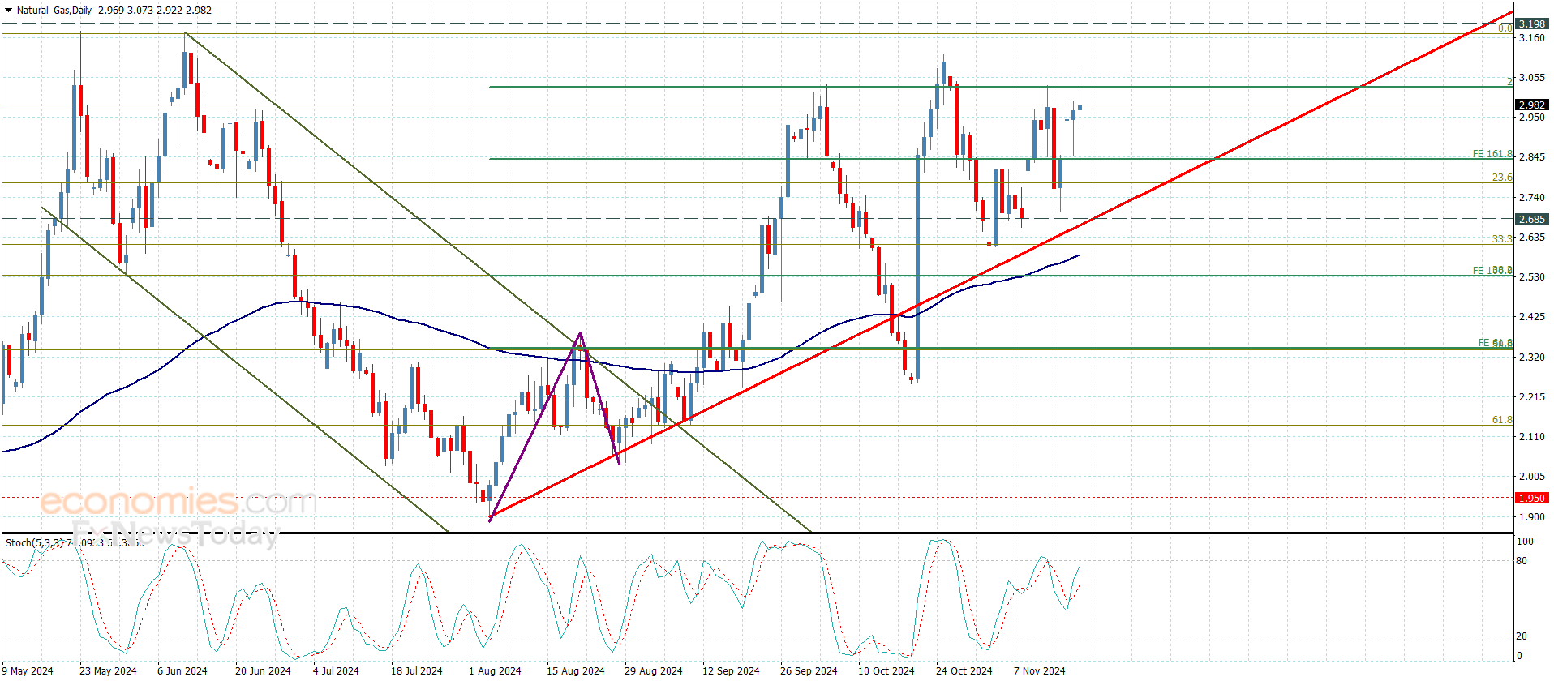
Task: Click the 61.8 Fibonacci level label
Action: pos(1501,420)
